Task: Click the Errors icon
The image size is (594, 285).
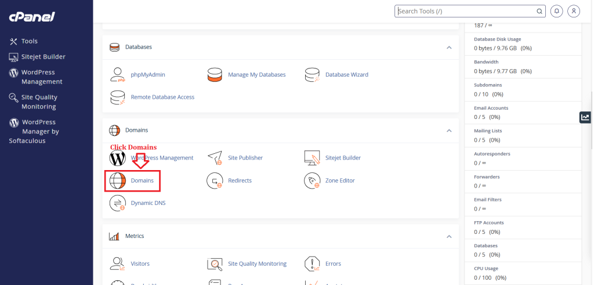Action: pyautogui.click(x=312, y=264)
